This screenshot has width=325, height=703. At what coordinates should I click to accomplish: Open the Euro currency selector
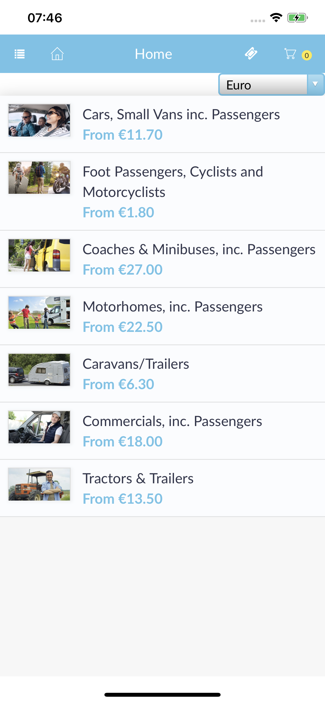coord(271,84)
